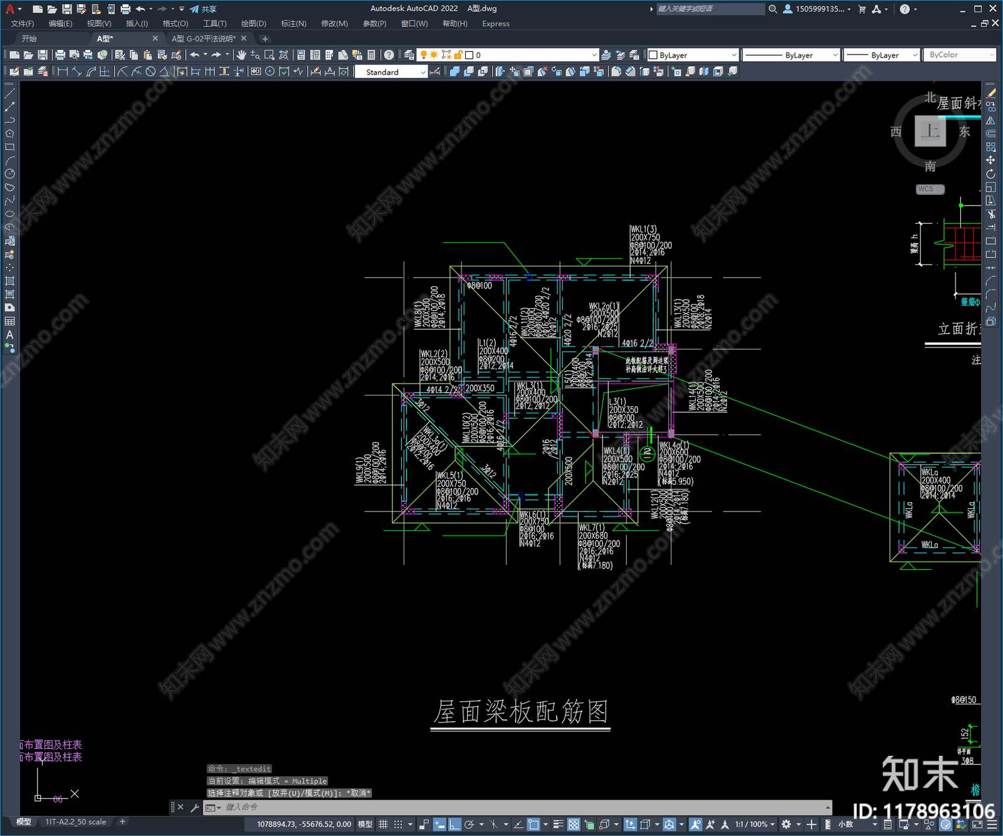Select the Multiline Text tool
Viewport: 1003px width, 836px height.
click(9, 335)
